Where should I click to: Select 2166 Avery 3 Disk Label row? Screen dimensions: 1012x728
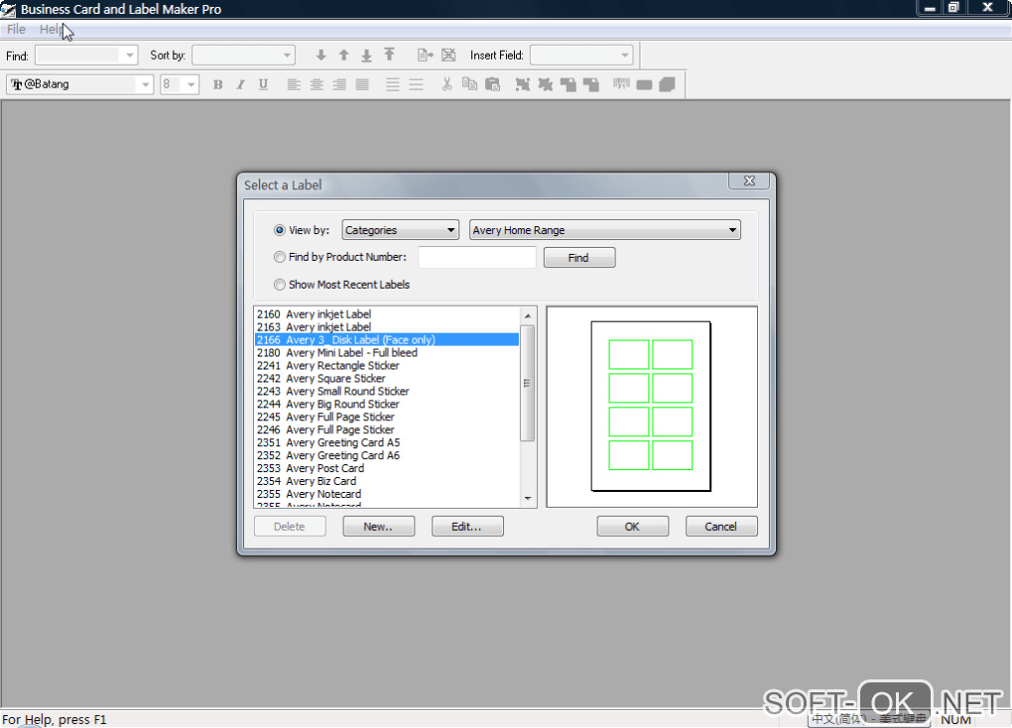pyautogui.click(x=386, y=340)
